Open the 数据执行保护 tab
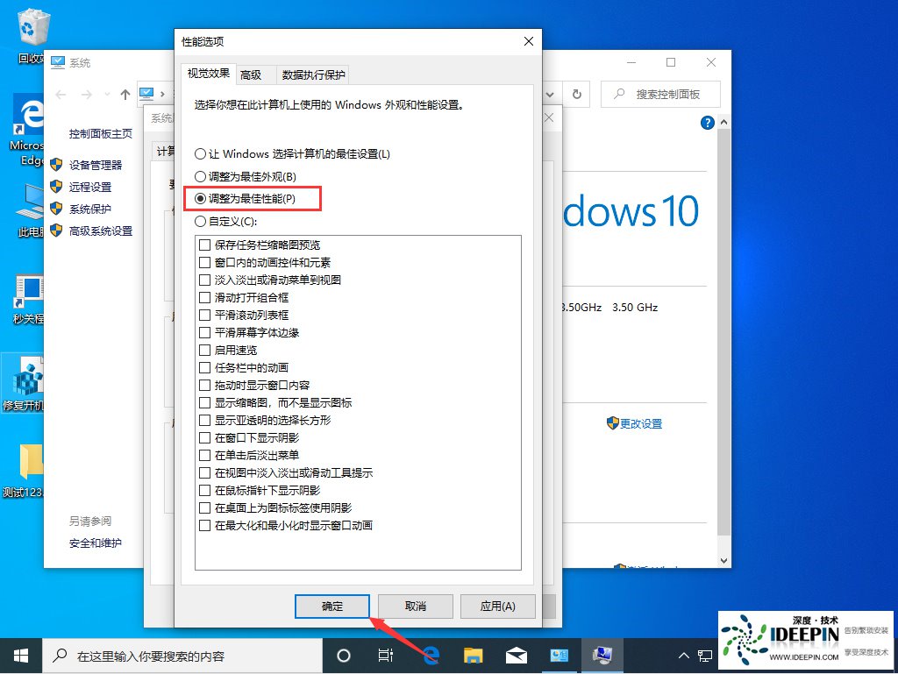This screenshot has width=898, height=674. [313, 75]
